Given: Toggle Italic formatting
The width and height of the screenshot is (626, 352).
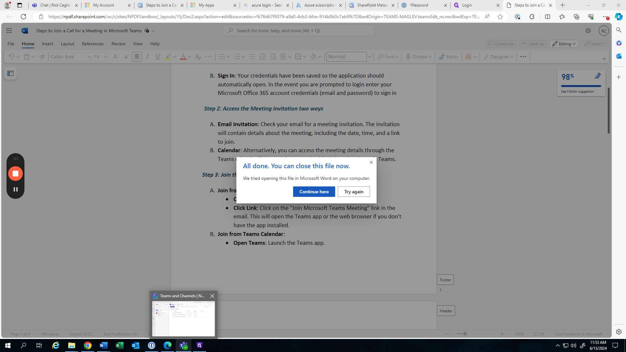Looking at the screenshot, I should (x=147, y=57).
